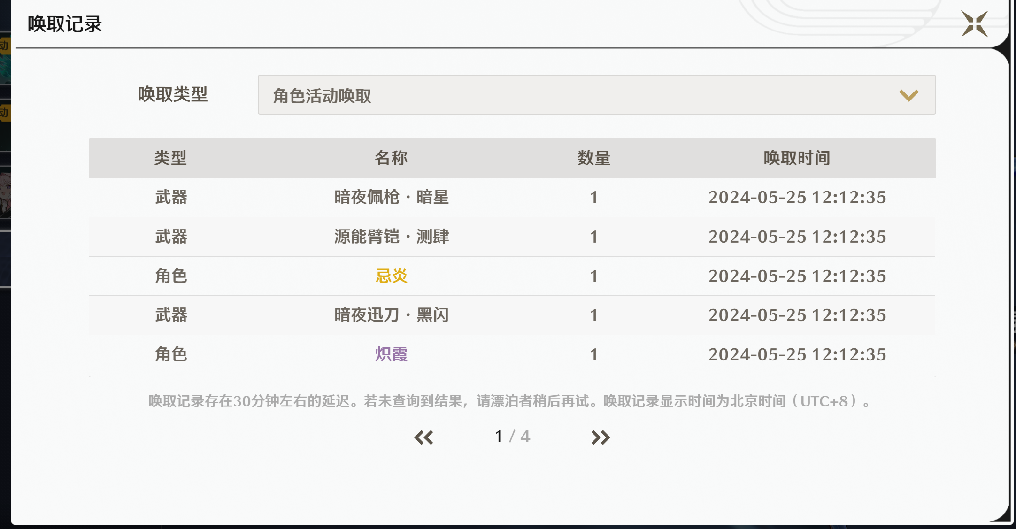Click the timestamp of the 忌炎 row
1016x529 pixels.
click(x=797, y=276)
